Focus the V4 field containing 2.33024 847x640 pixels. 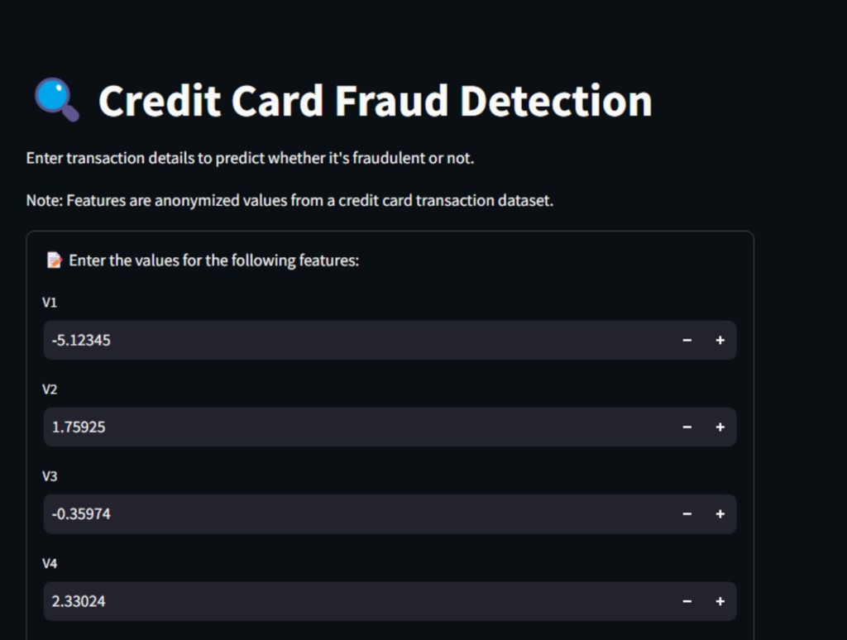point(356,601)
